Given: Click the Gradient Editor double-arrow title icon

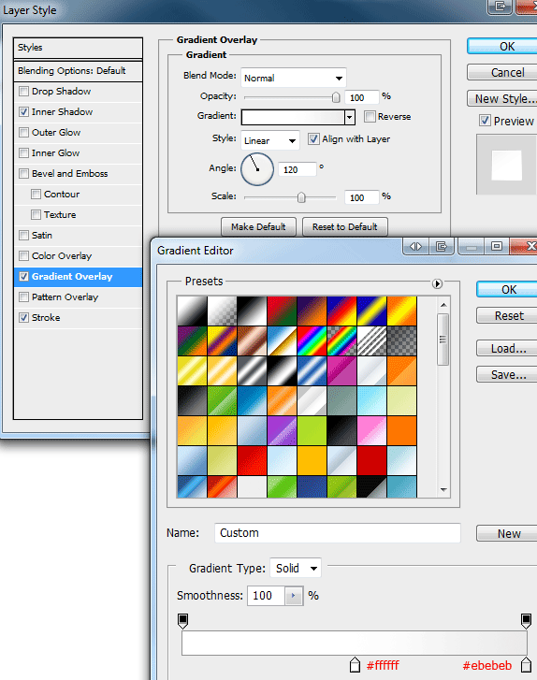Looking at the screenshot, I should (x=415, y=246).
